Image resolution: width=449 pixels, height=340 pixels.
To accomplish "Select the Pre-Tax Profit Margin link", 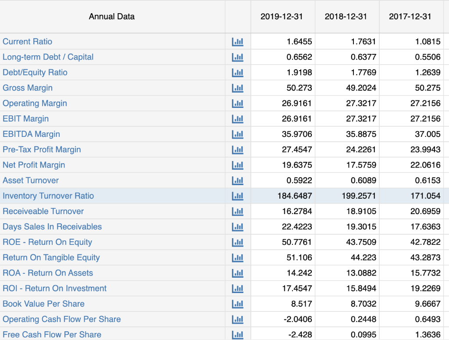I will [x=42, y=150].
